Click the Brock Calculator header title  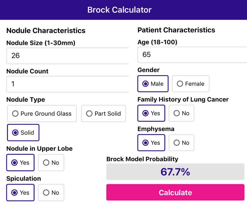(x=119, y=10)
